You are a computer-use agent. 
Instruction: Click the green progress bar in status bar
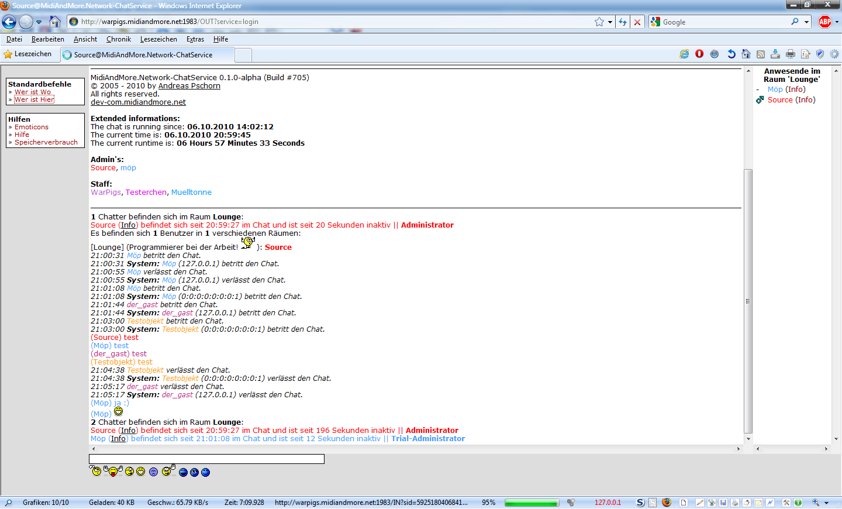click(x=531, y=503)
